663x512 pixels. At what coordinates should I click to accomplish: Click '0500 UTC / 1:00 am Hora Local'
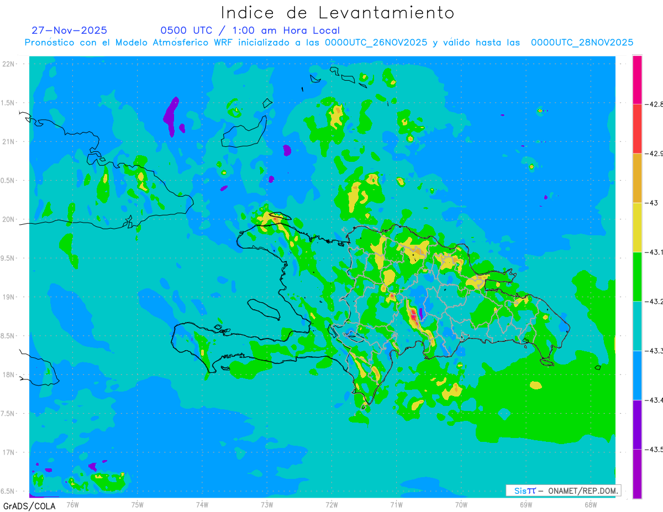(x=250, y=30)
